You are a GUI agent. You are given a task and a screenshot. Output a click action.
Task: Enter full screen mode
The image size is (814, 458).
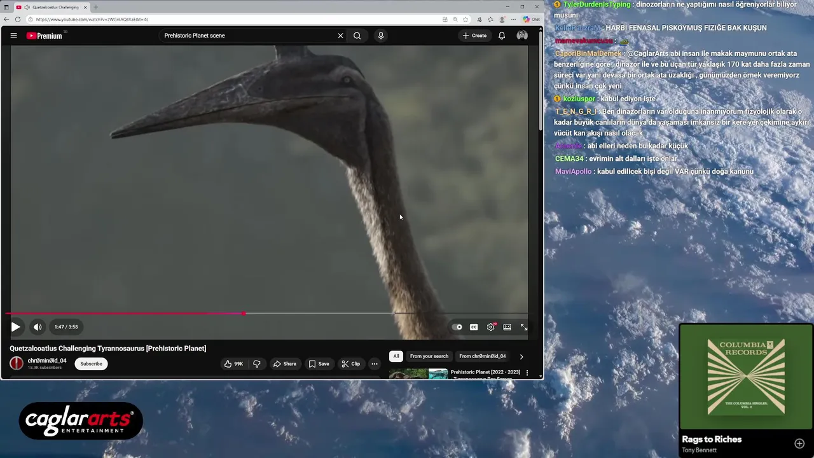(524, 327)
